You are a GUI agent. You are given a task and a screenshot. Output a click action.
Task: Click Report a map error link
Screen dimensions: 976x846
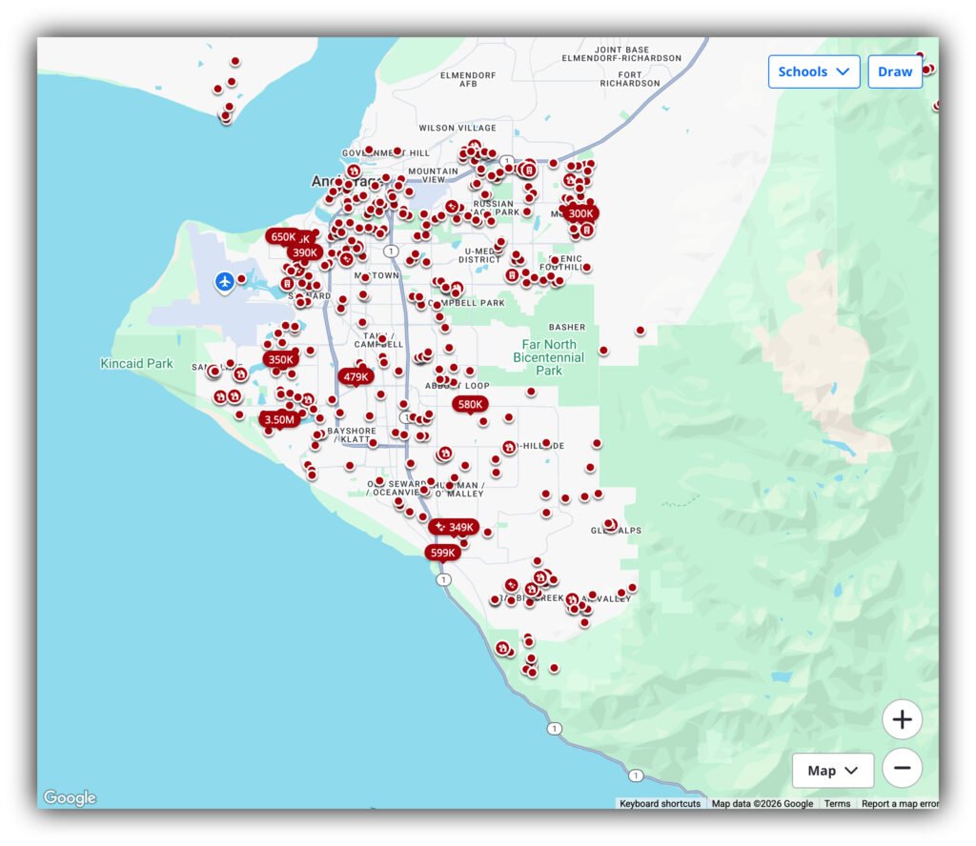pyautogui.click(x=899, y=804)
